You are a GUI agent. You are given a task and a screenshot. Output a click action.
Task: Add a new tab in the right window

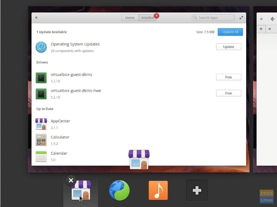pyautogui.click(x=261, y=29)
